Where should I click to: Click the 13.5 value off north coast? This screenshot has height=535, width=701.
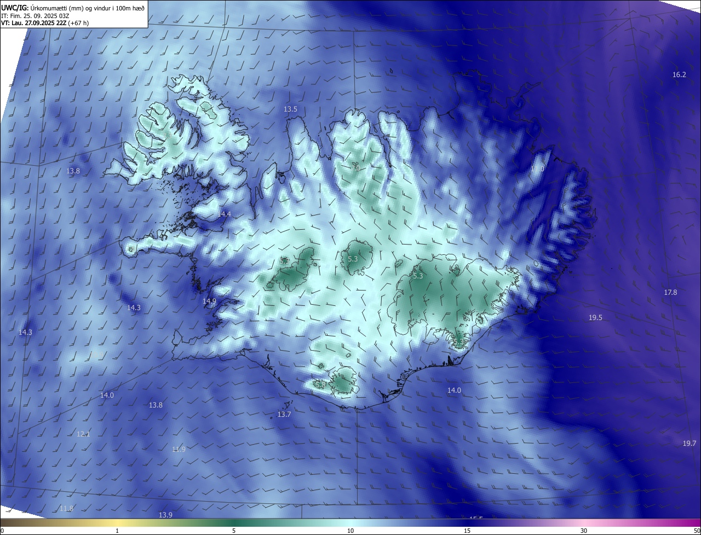click(290, 109)
